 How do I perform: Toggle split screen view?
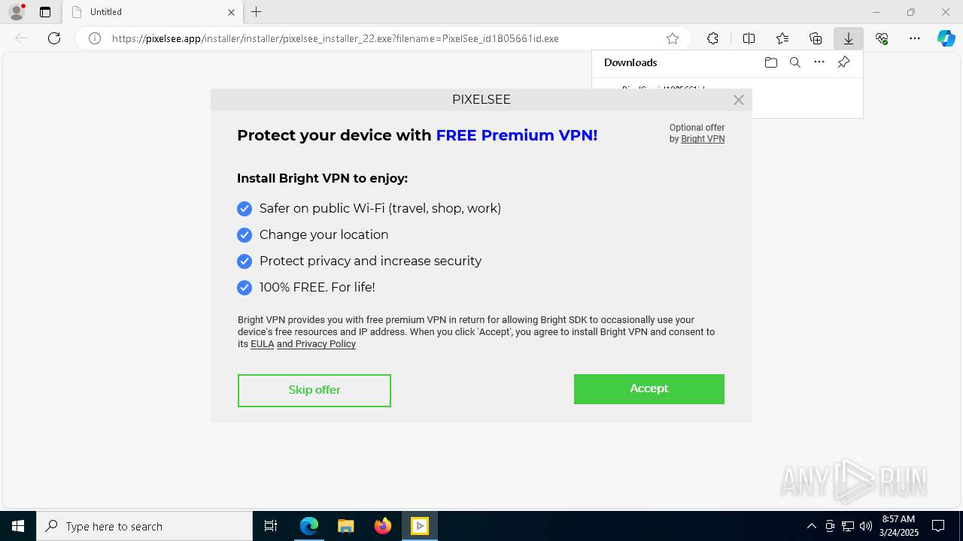click(749, 38)
